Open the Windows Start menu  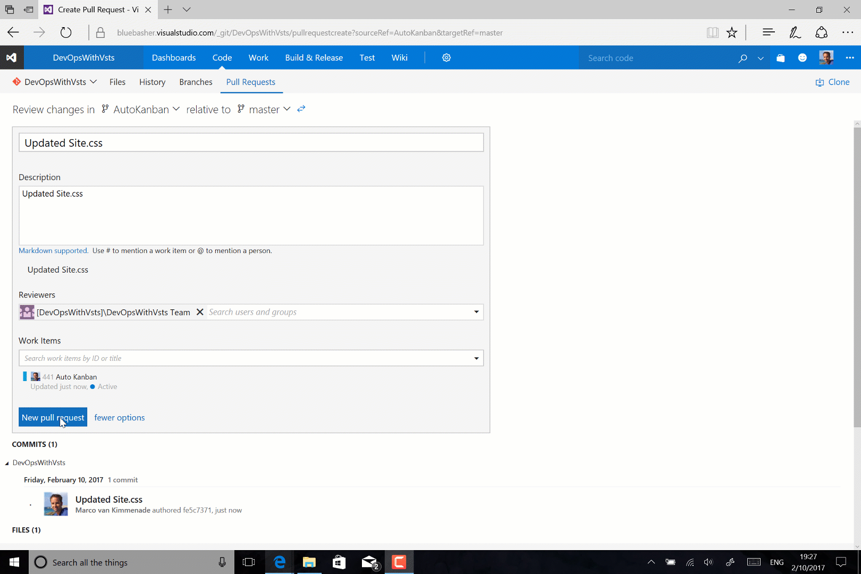pos(14,562)
